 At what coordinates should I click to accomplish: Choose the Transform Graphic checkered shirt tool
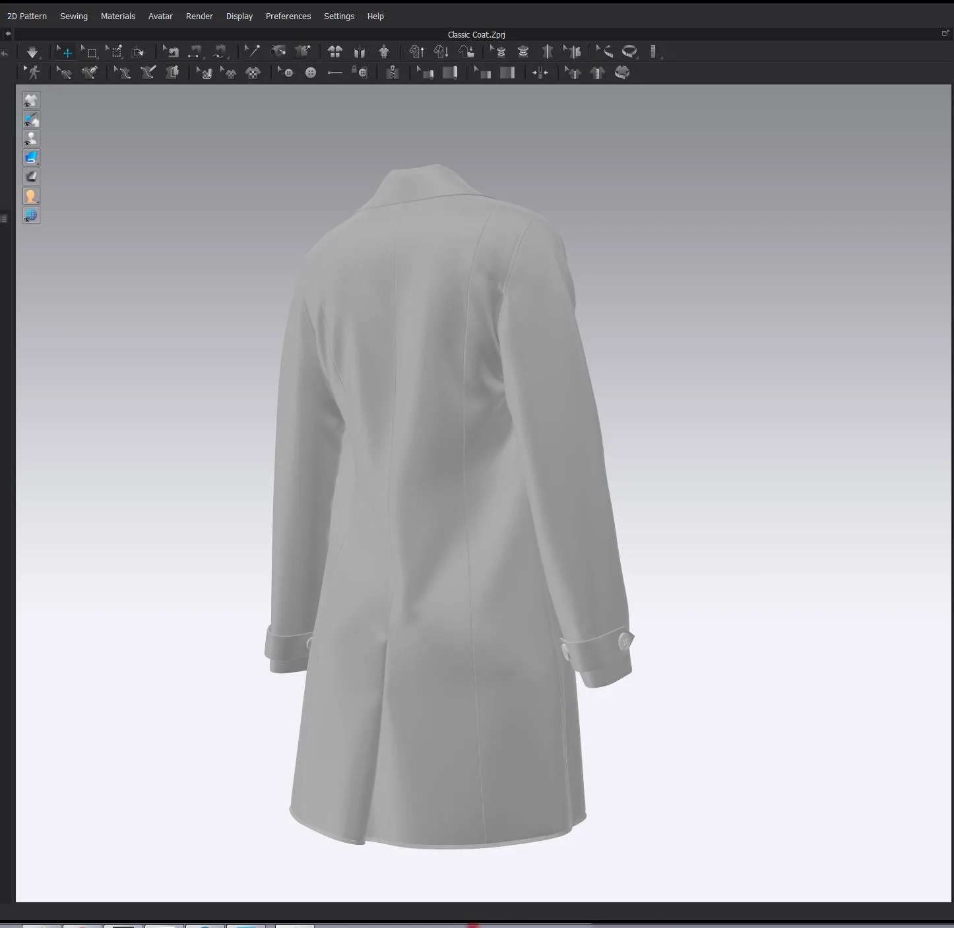(229, 73)
